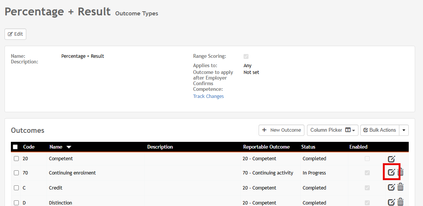Select the 'Continuing enrolment' name cell
Screen dimensions: 423x206
pos(72,173)
